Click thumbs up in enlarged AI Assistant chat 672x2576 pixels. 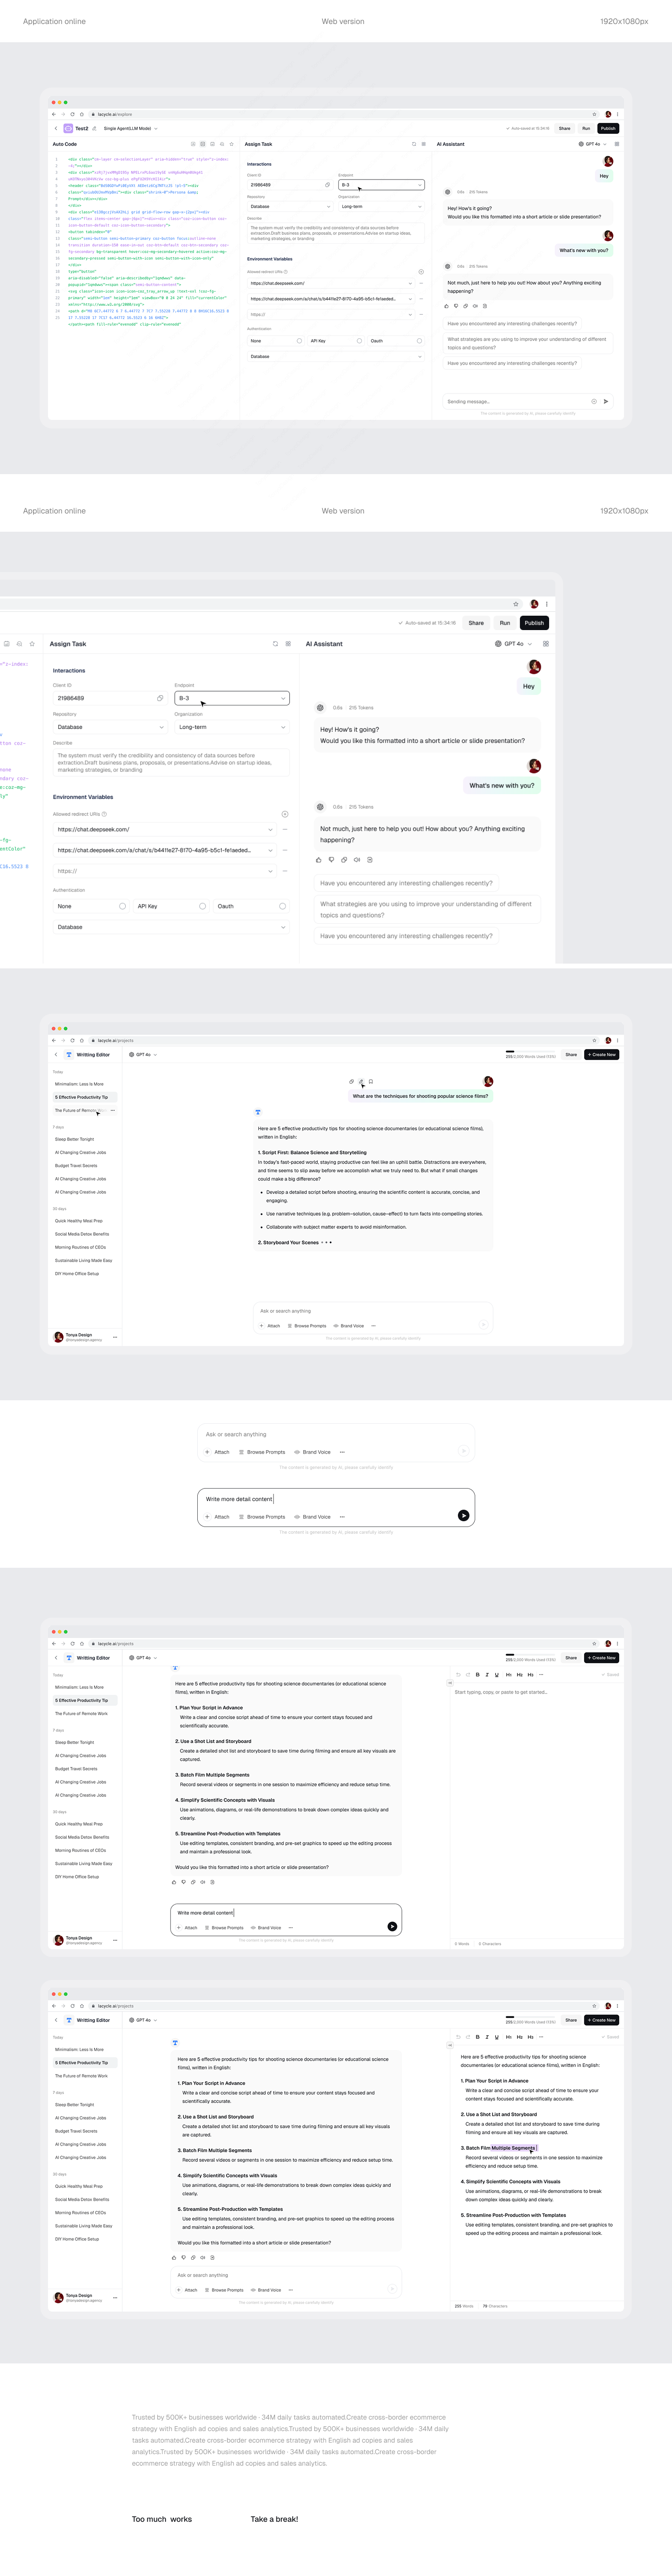[319, 859]
